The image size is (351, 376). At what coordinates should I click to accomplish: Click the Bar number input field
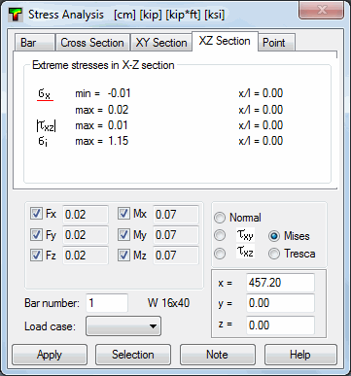coord(107,303)
